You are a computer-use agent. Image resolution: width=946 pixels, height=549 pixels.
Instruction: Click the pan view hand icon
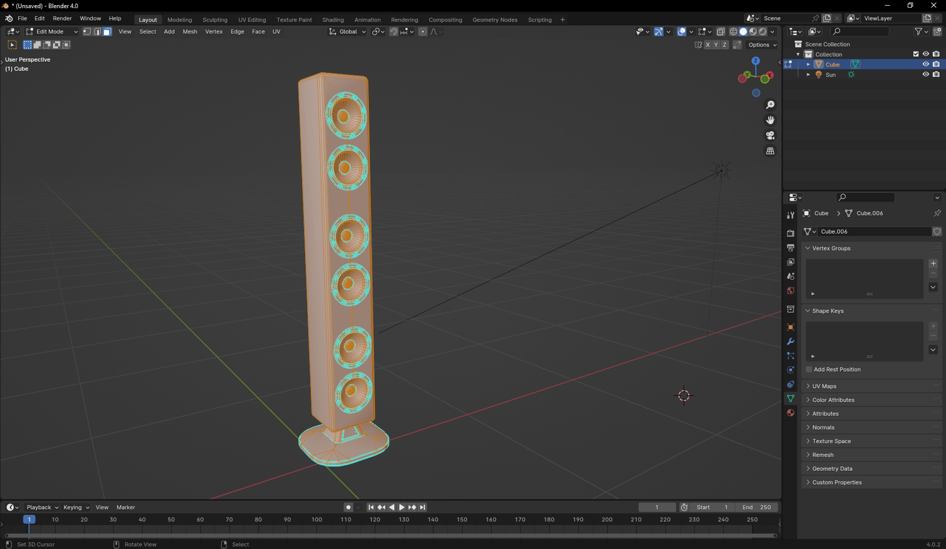(x=770, y=120)
